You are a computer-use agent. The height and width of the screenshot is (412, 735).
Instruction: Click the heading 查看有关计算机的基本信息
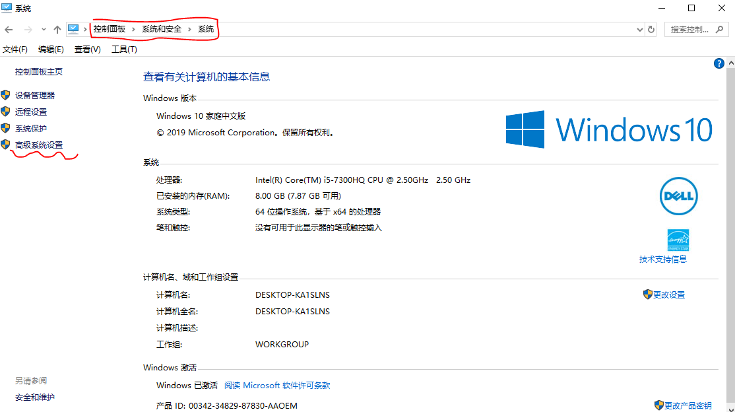[x=207, y=77]
